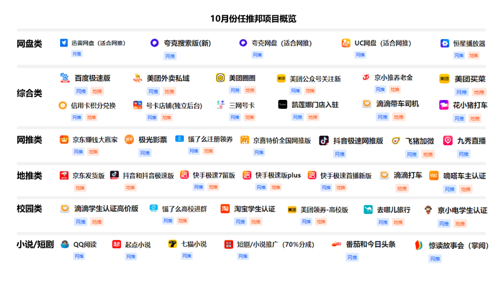Screen dimensions: 504x281
Task: Select the 地推类 category label
Action: [29, 176]
